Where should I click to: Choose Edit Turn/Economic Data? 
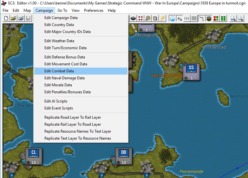tap(81, 48)
